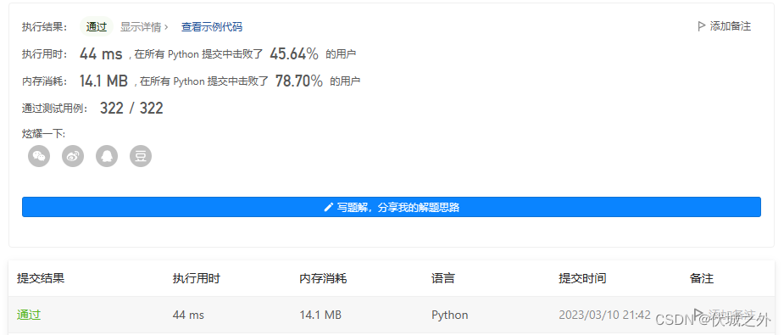Open the 查看示例代码 link
This screenshot has height=335, width=784.
point(212,27)
